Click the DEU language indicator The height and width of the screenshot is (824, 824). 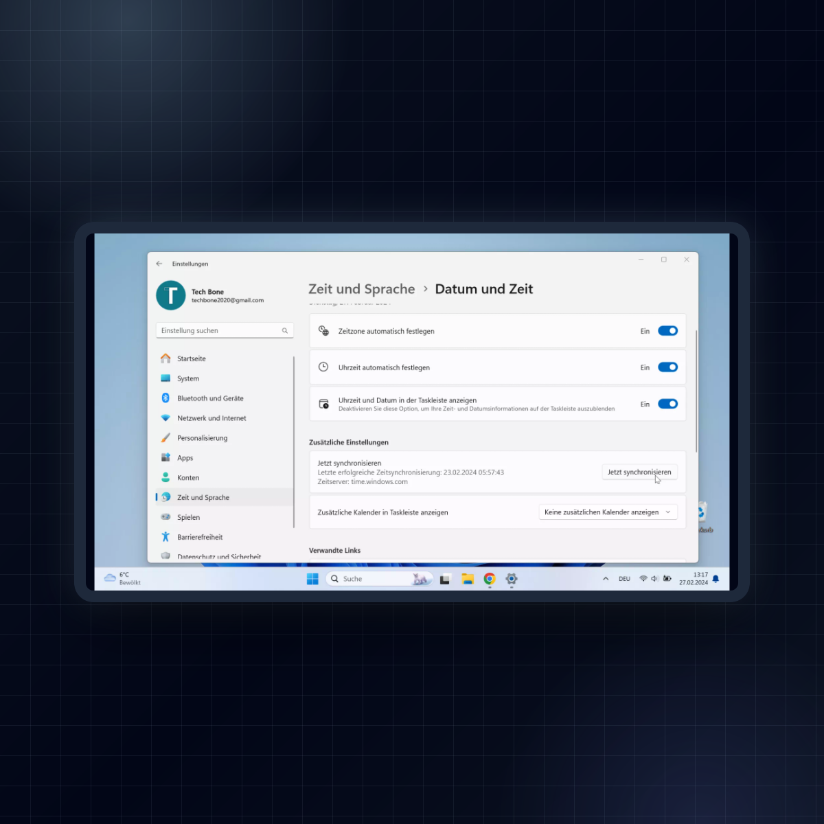point(624,579)
